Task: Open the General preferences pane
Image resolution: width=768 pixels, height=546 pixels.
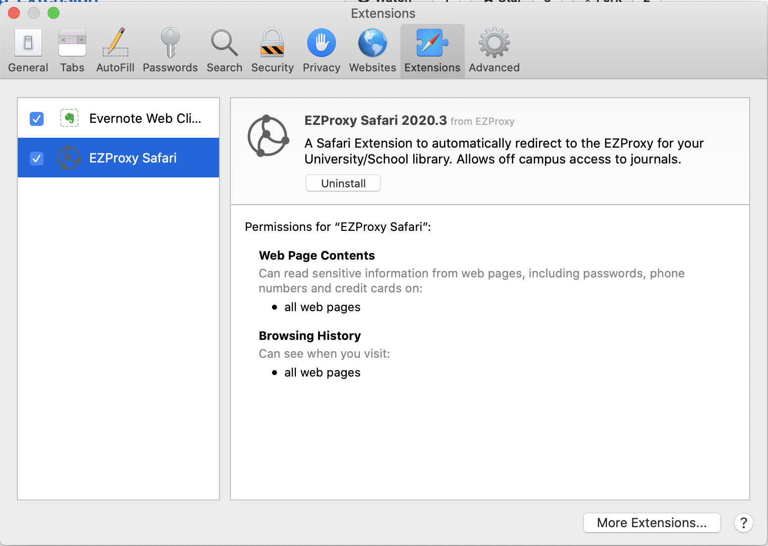Action: tap(28, 50)
